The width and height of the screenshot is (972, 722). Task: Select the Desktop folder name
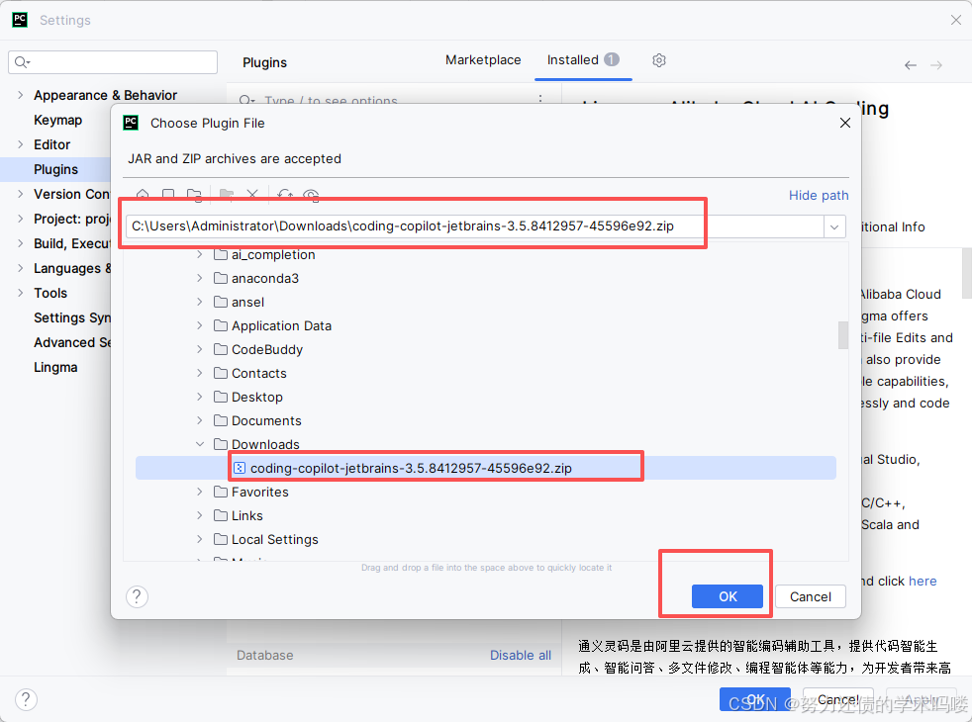[x=256, y=397]
